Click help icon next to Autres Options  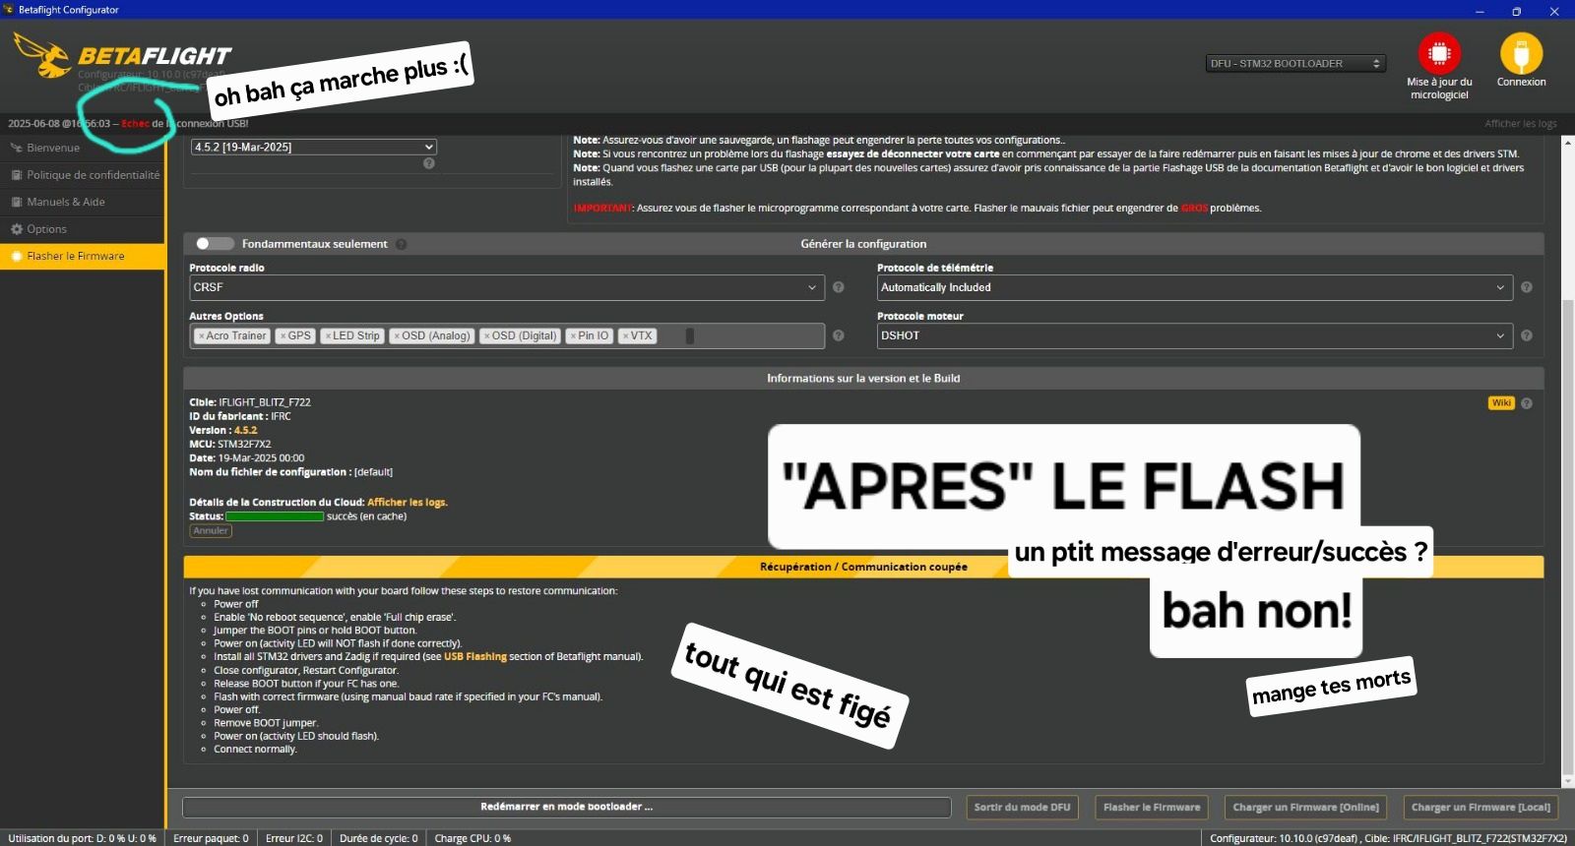tap(839, 335)
